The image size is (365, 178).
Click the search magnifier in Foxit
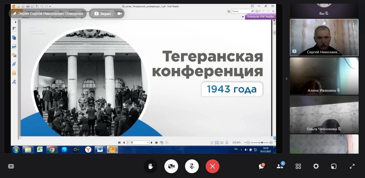[x=252, y=11]
